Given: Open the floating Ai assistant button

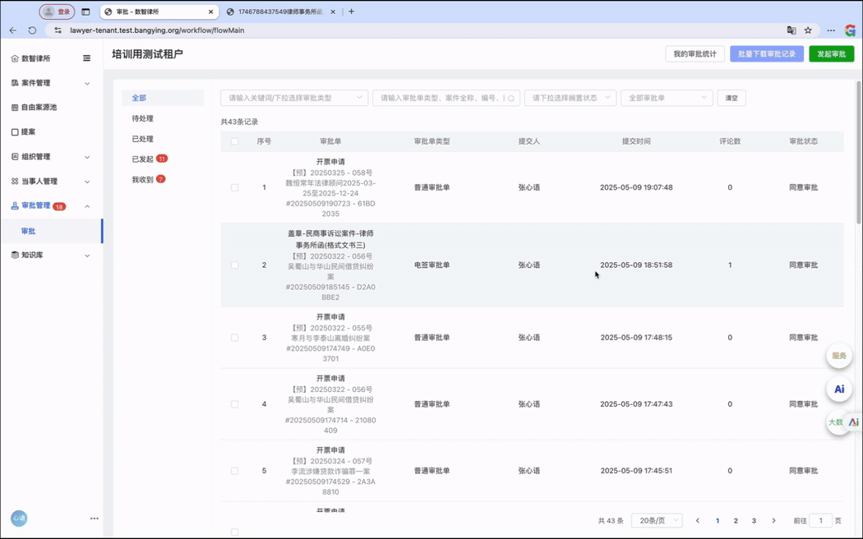Looking at the screenshot, I should 839,389.
